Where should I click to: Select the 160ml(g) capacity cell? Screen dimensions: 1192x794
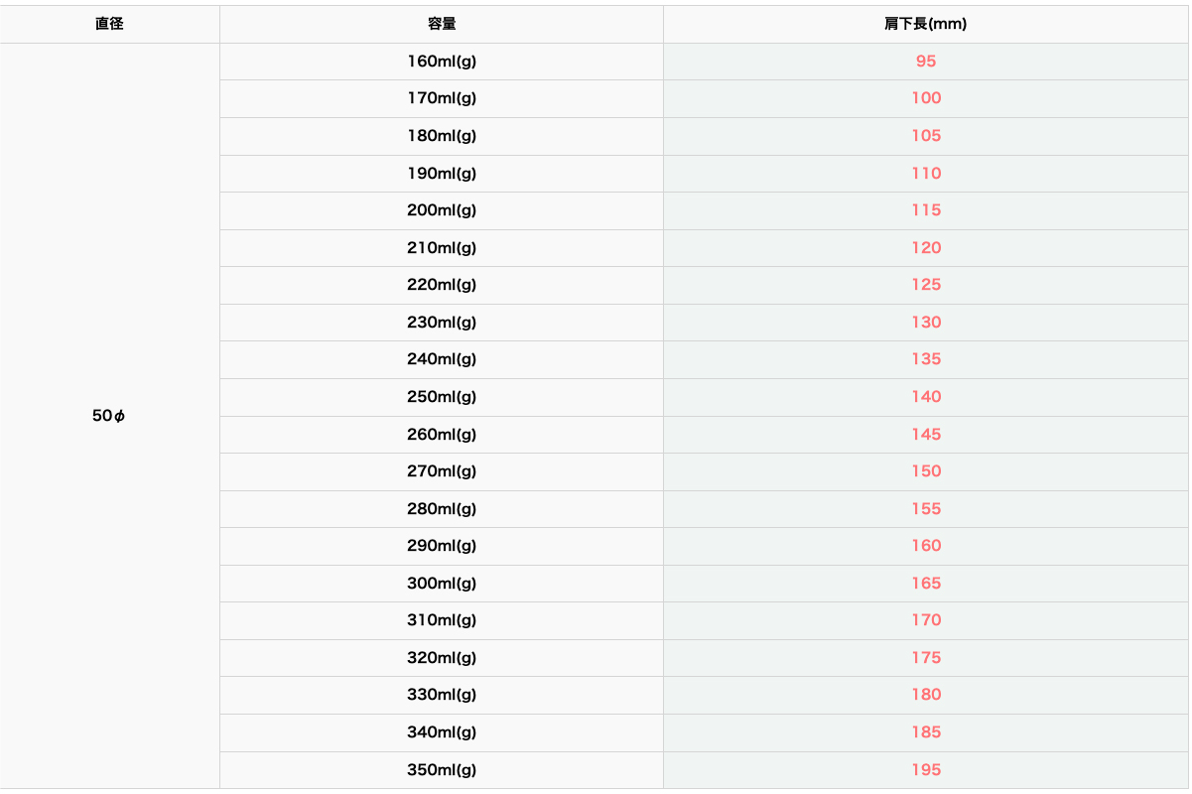pyautogui.click(x=442, y=62)
